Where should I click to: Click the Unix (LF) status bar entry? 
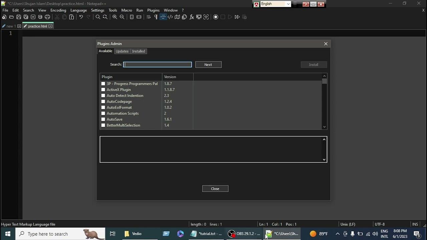tap(348, 224)
